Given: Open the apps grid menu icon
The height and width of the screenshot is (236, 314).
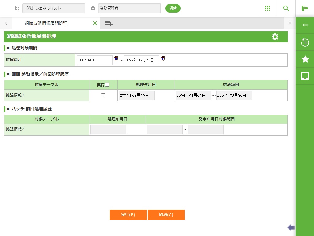Looking at the screenshot, I should (267, 8).
